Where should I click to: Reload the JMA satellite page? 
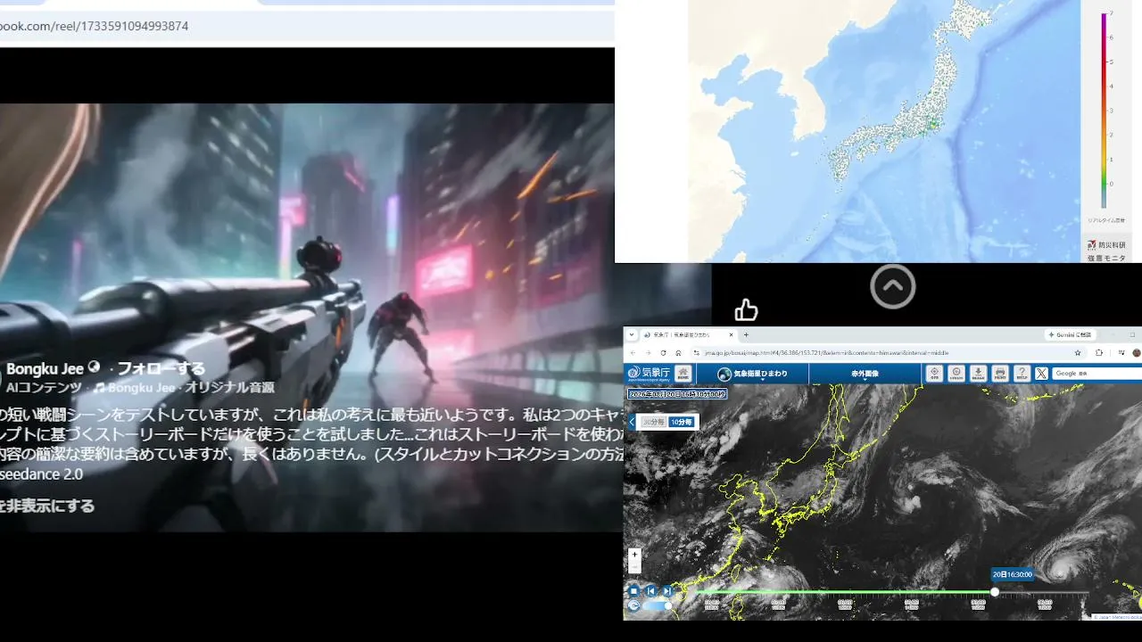click(x=663, y=353)
